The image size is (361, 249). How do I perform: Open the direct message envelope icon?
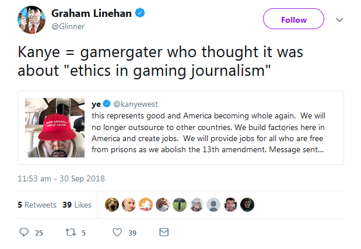[164, 232]
